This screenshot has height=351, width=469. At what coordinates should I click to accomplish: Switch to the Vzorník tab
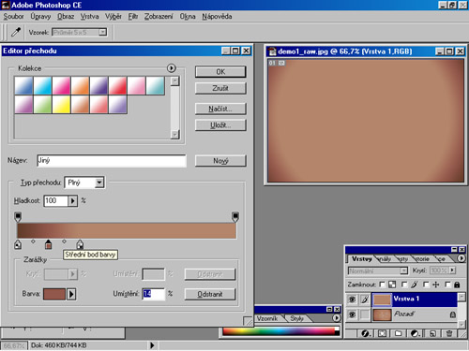267,318
